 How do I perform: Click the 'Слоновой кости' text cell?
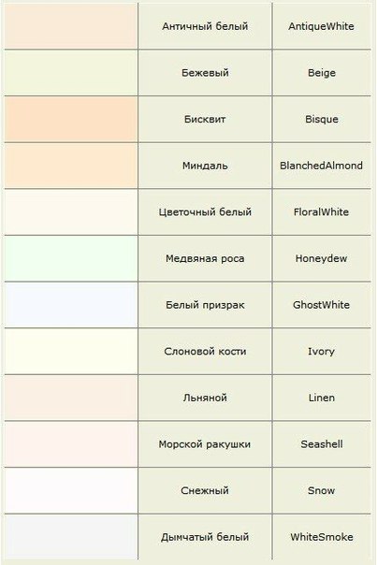click(x=205, y=352)
